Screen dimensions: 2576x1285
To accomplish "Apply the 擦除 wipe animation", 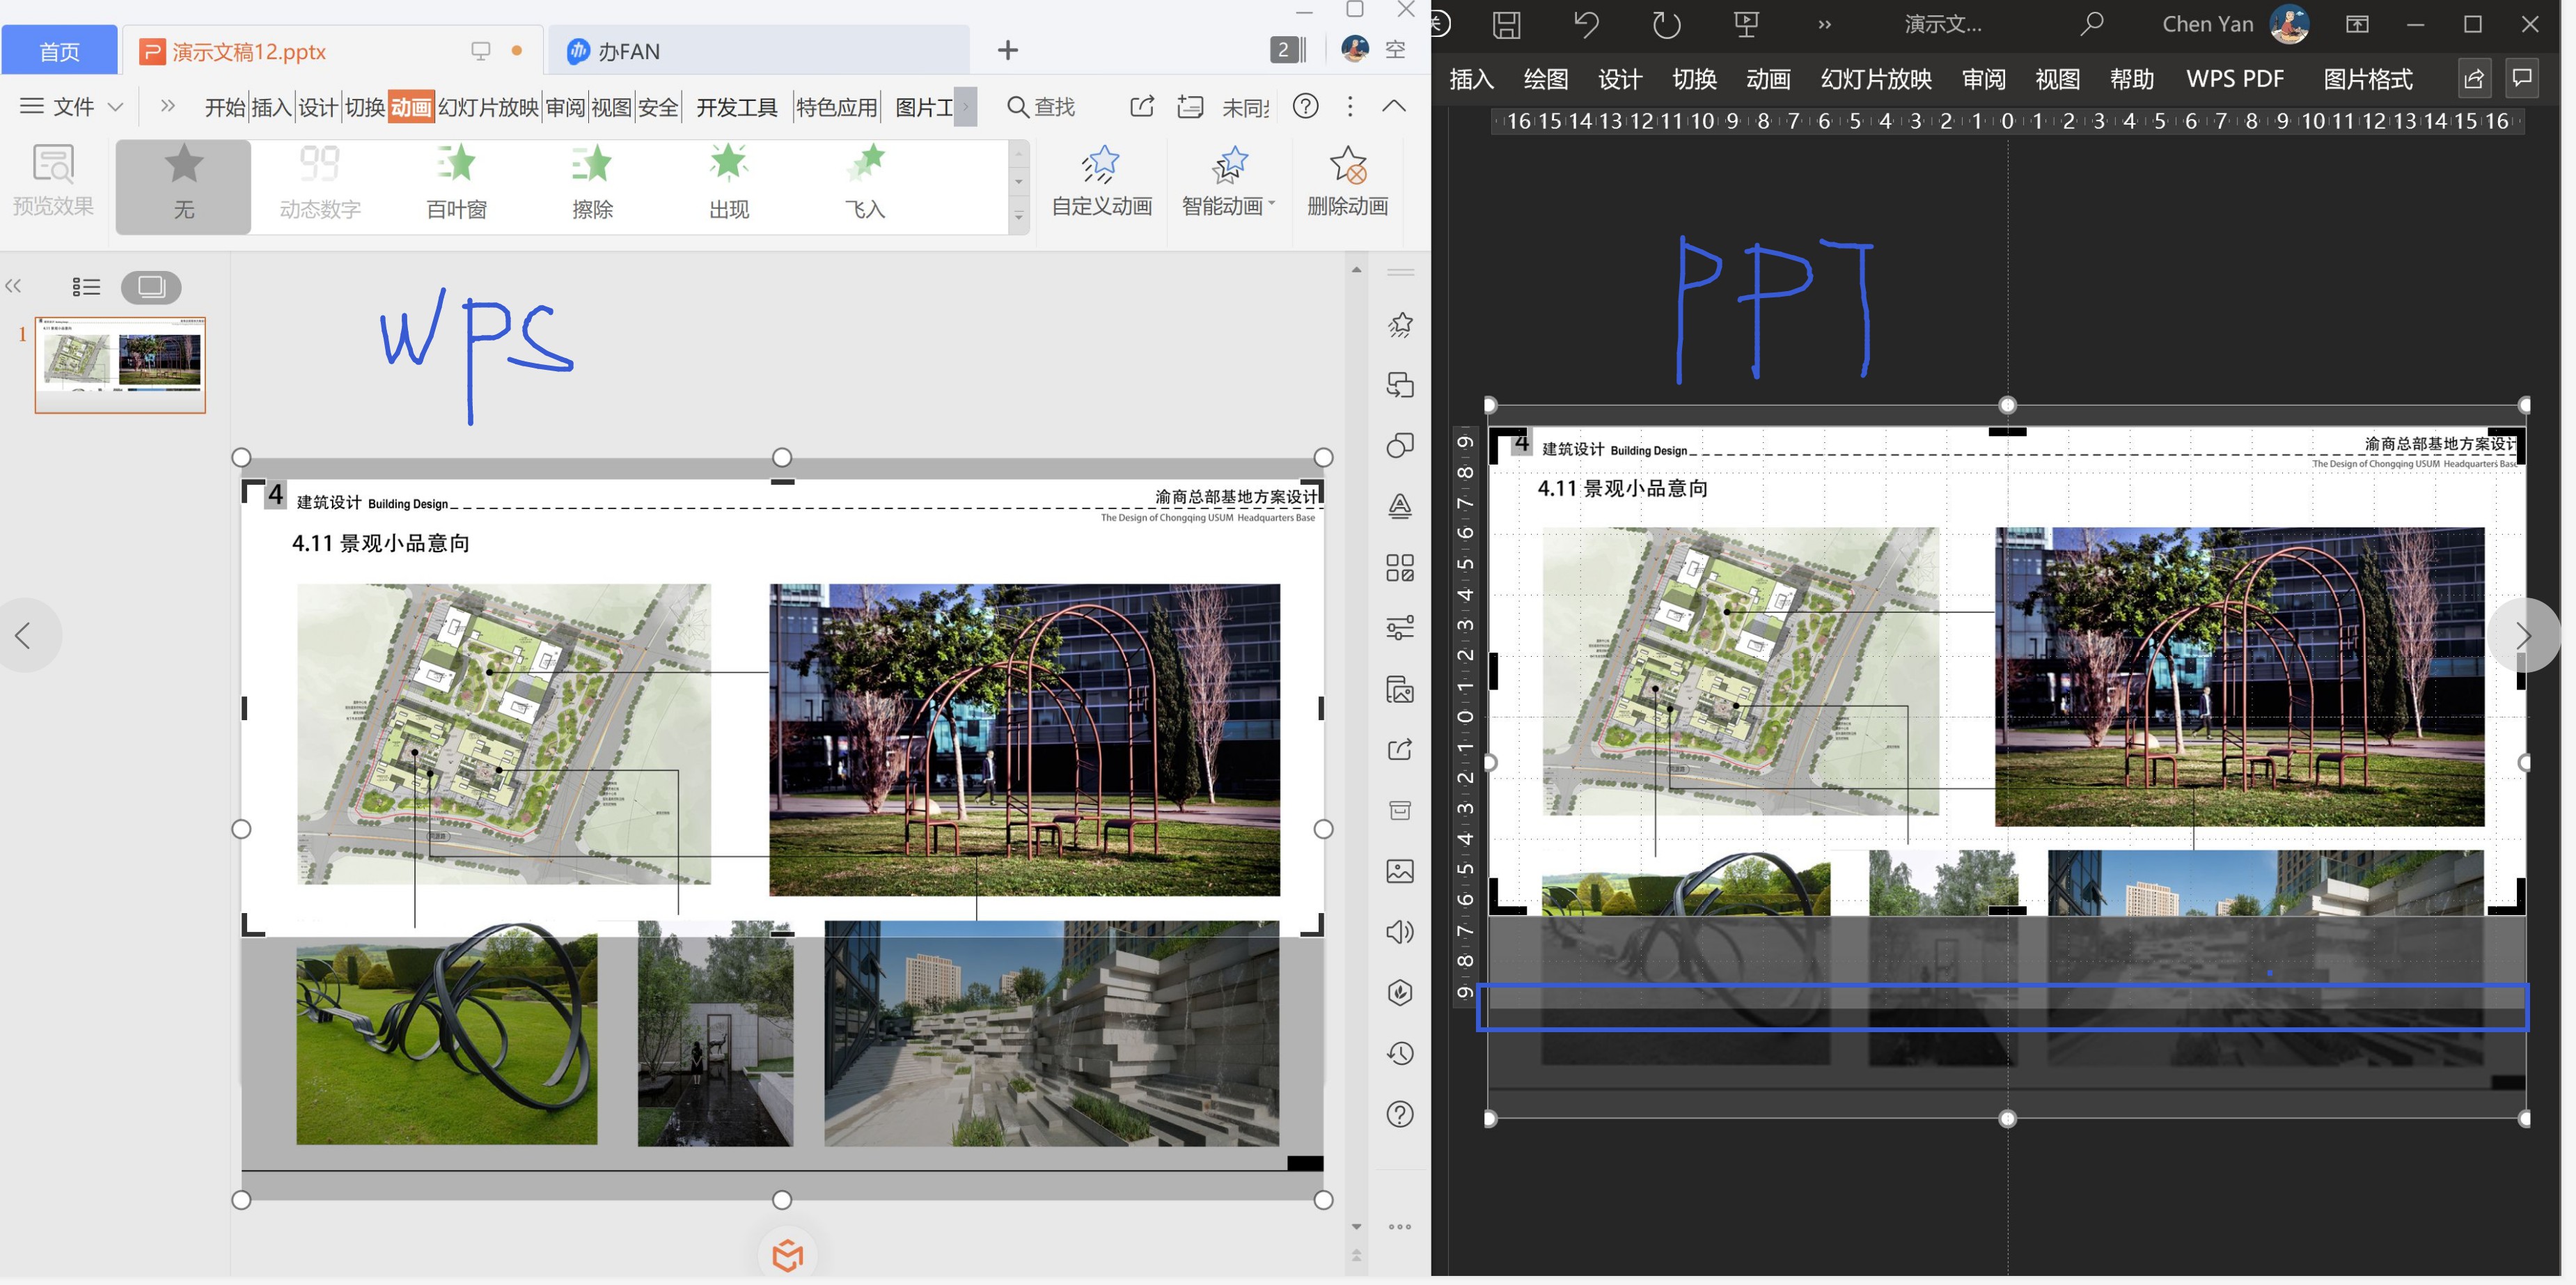I will tap(592, 183).
